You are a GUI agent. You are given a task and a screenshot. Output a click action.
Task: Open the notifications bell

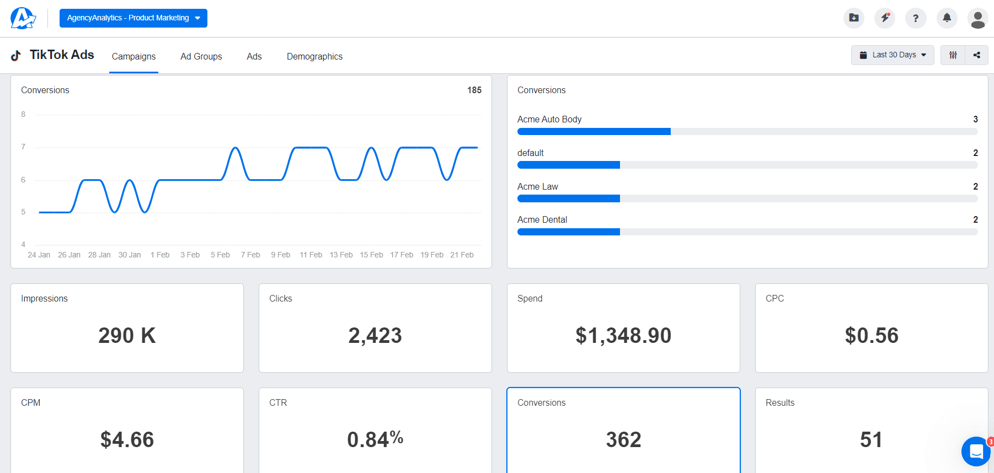[947, 18]
